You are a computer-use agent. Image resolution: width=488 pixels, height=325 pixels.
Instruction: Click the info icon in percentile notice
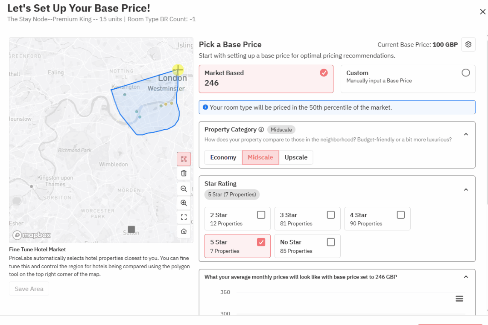(205, 107)
